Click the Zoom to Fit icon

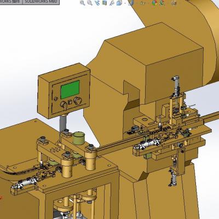tap(82, 3)
